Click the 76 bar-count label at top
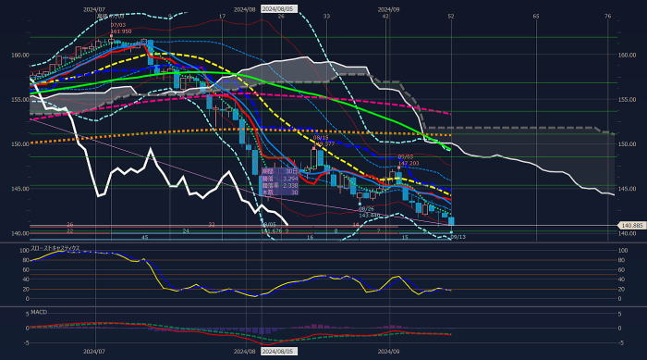The width and height of the screenshot is (647, 360). 608,16
